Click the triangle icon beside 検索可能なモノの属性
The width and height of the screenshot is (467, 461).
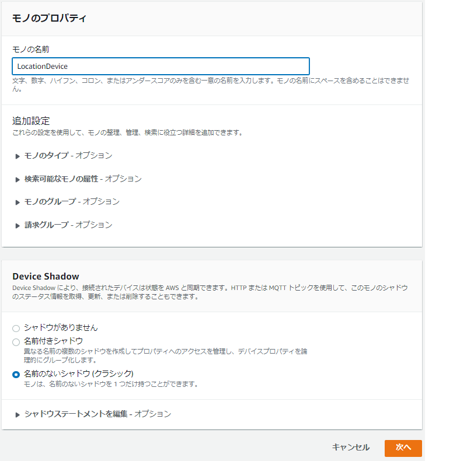(18, 180)
